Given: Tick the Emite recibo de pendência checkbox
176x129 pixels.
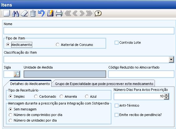Looking at the screenshot, I should (x=116, y=115).
